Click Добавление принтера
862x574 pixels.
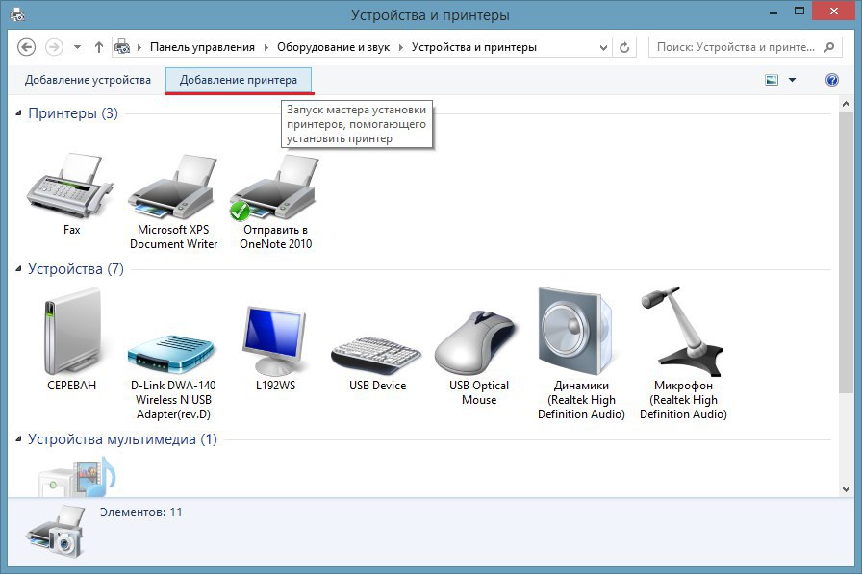pyautogui.click(x=238, y=80)
